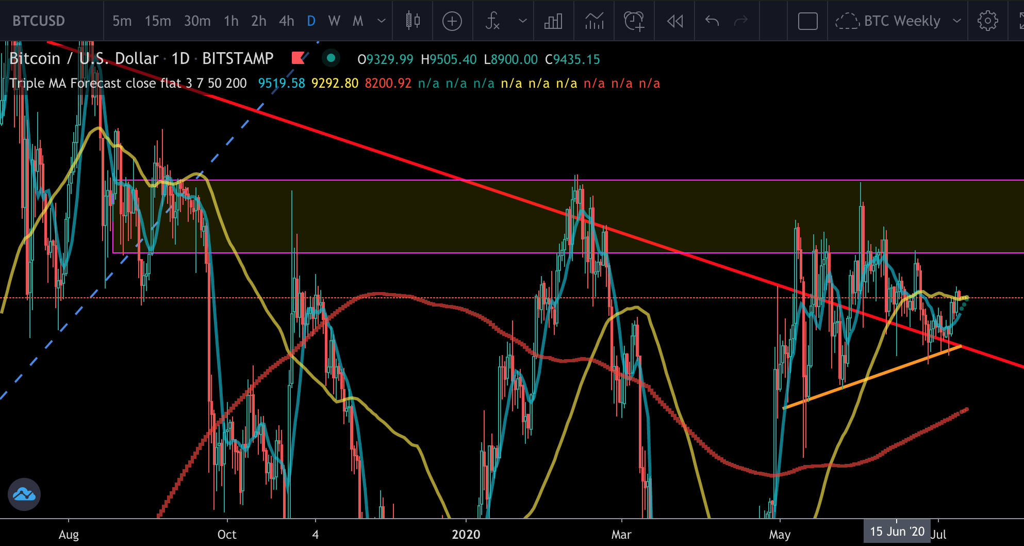Click the high price H9505.40
Image resolution: width=1024 pixels, height=546 pixels.
click(449, 59)
